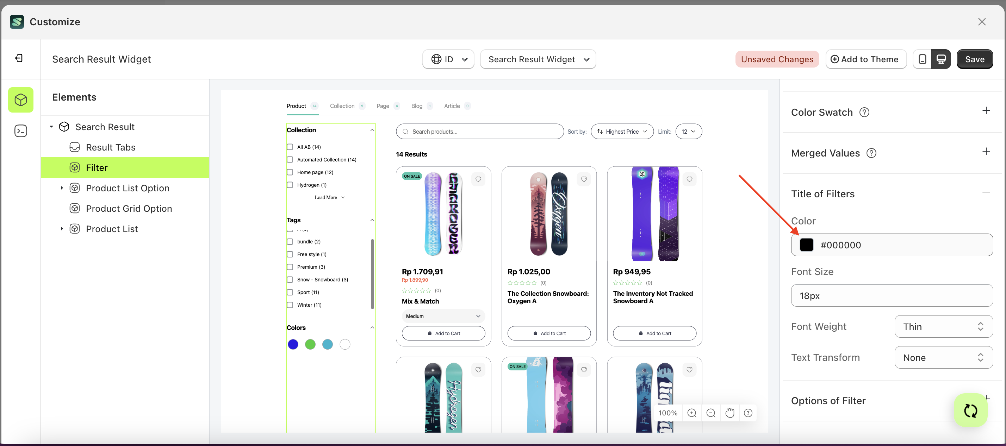Select the blue color swatch filter
Screen dimensions: 1006x446
click(x=293, y=344)
